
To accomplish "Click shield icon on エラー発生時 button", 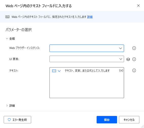I will point(9,120).
